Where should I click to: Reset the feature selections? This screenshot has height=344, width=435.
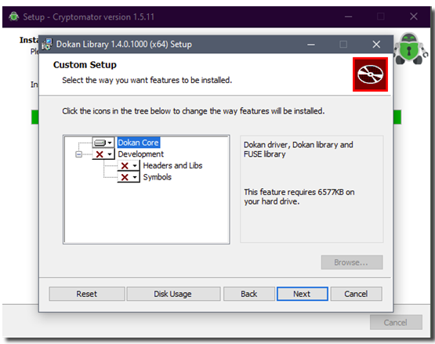click(x=87, y=294)
